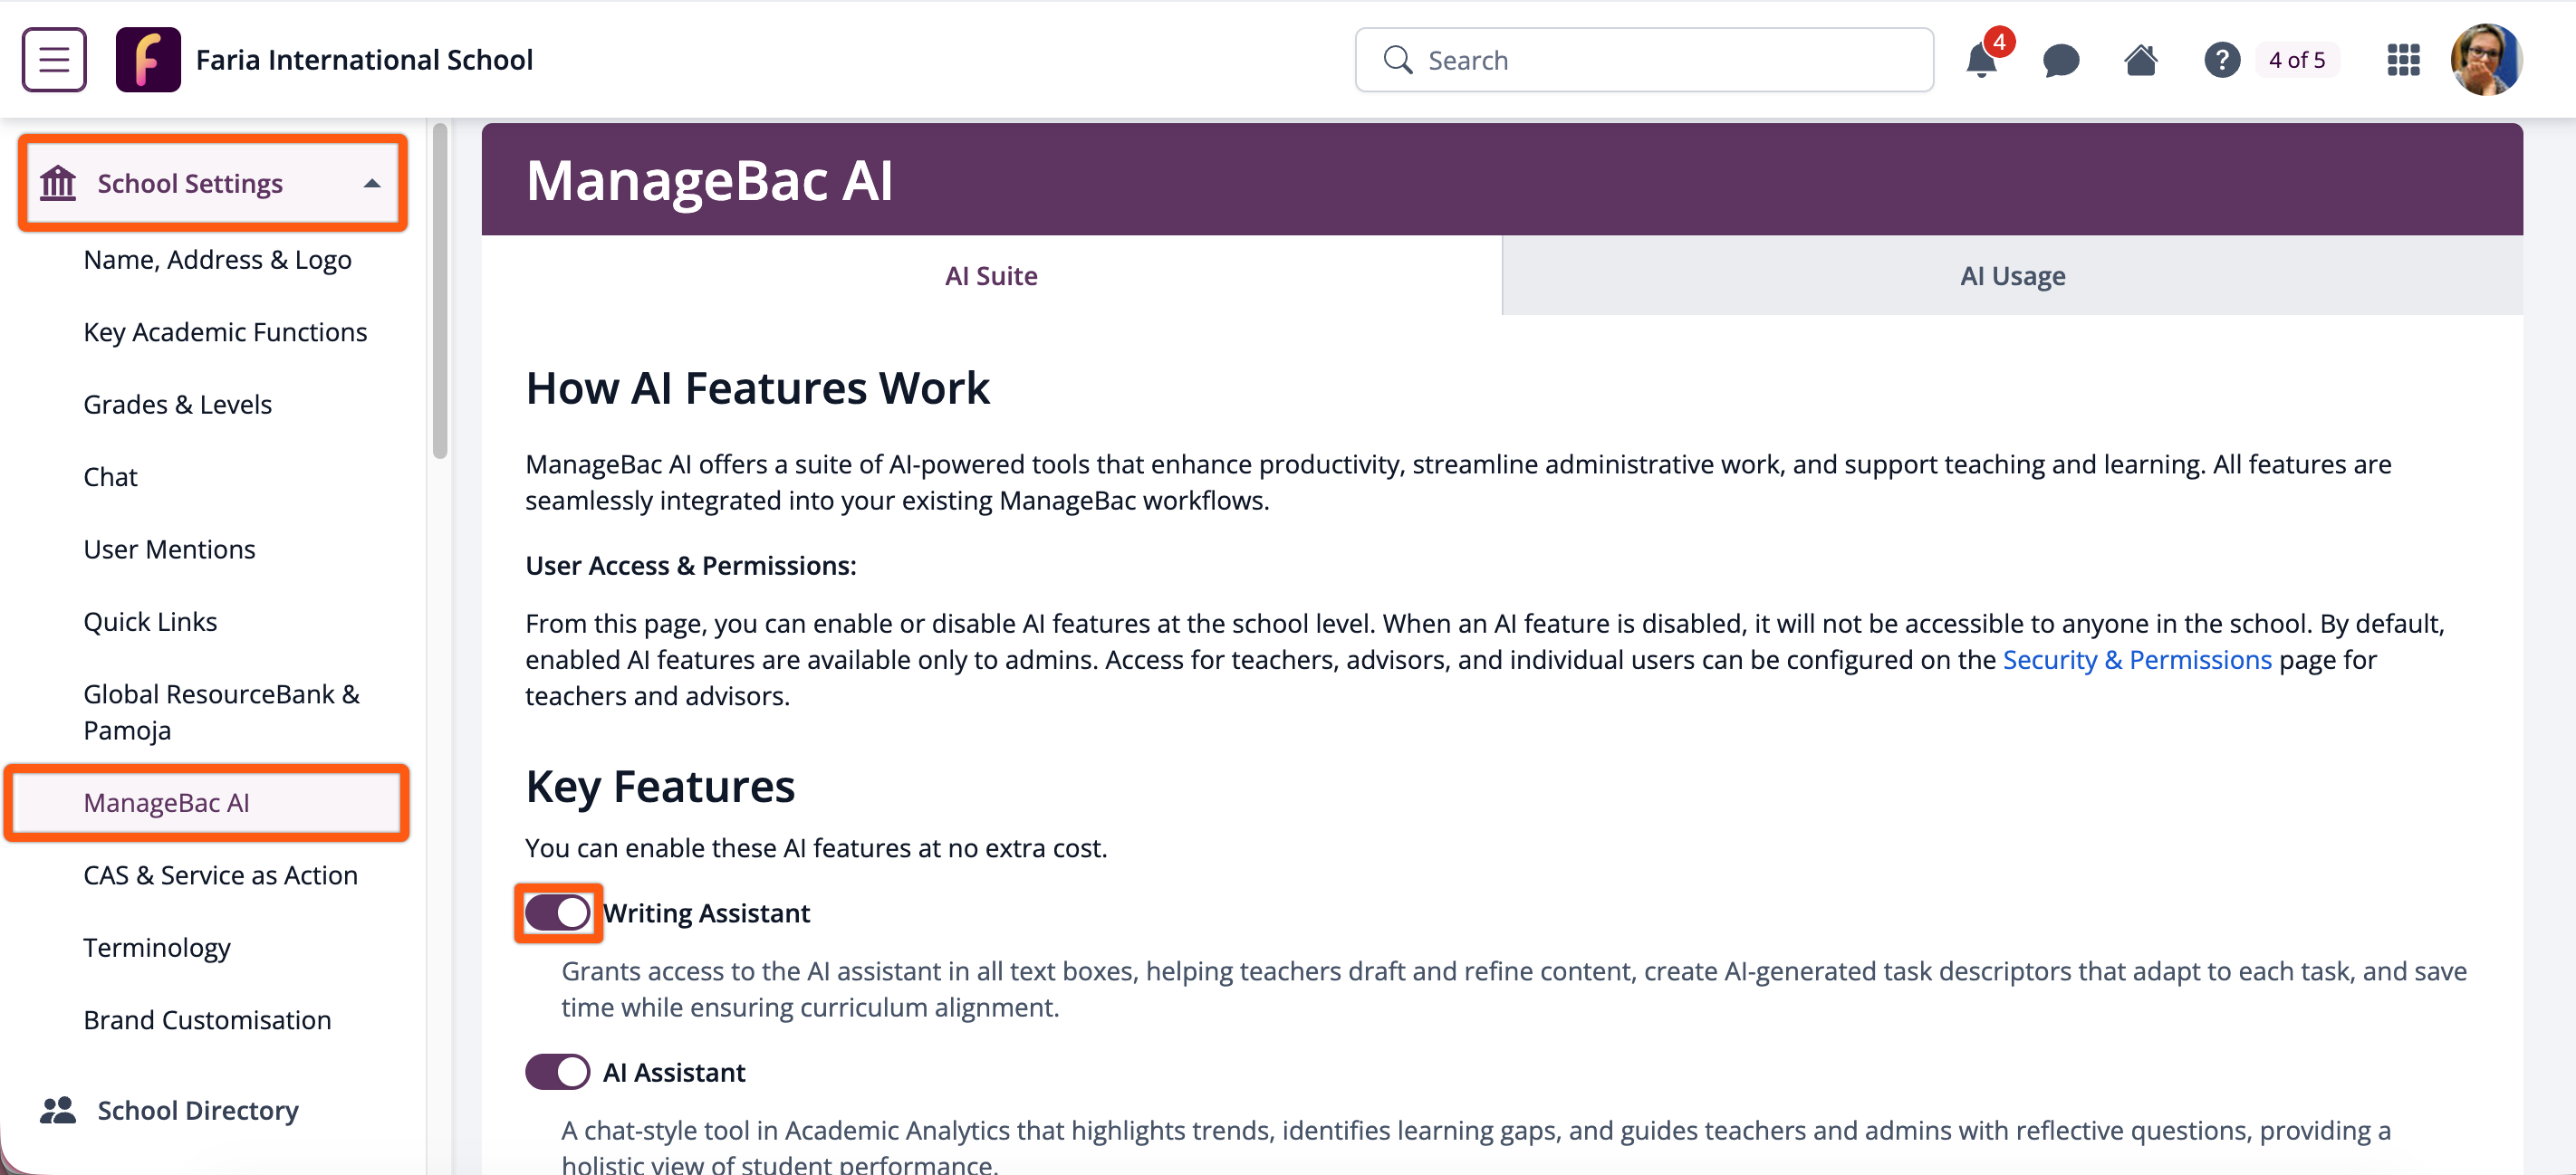Image resolution: width=2576 pixels, height=1175 pixels.
Task: Click the Faria school logo icon
Action: (x=148, y=60)
